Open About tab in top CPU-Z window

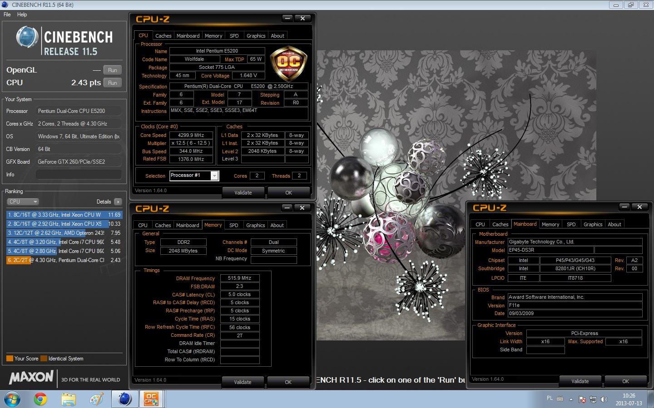pos(277,36)
